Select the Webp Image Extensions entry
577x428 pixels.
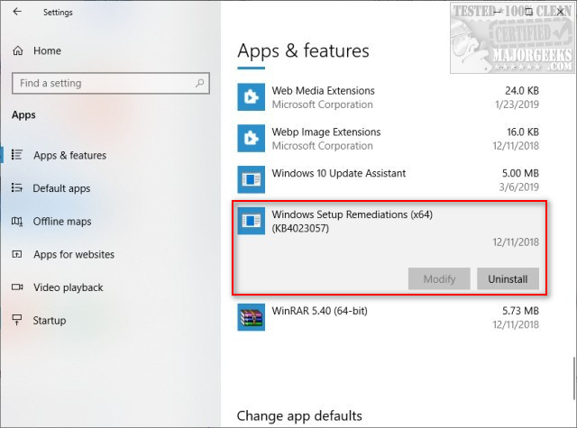pyautogui.click(x=389, y=138)
